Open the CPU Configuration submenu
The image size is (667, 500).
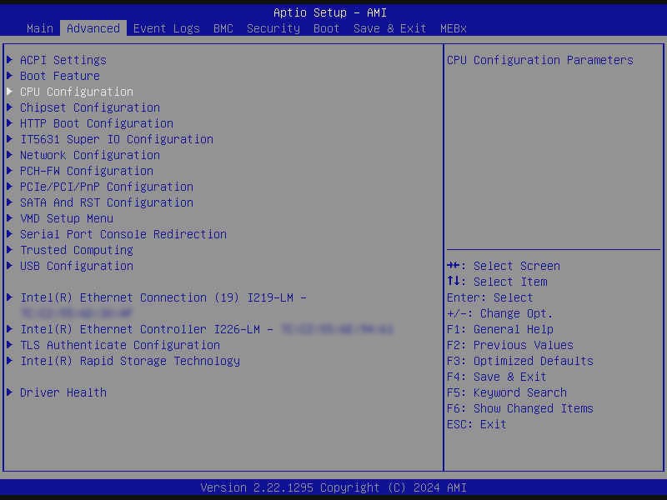pyautogui.click(x=76, y=92)
